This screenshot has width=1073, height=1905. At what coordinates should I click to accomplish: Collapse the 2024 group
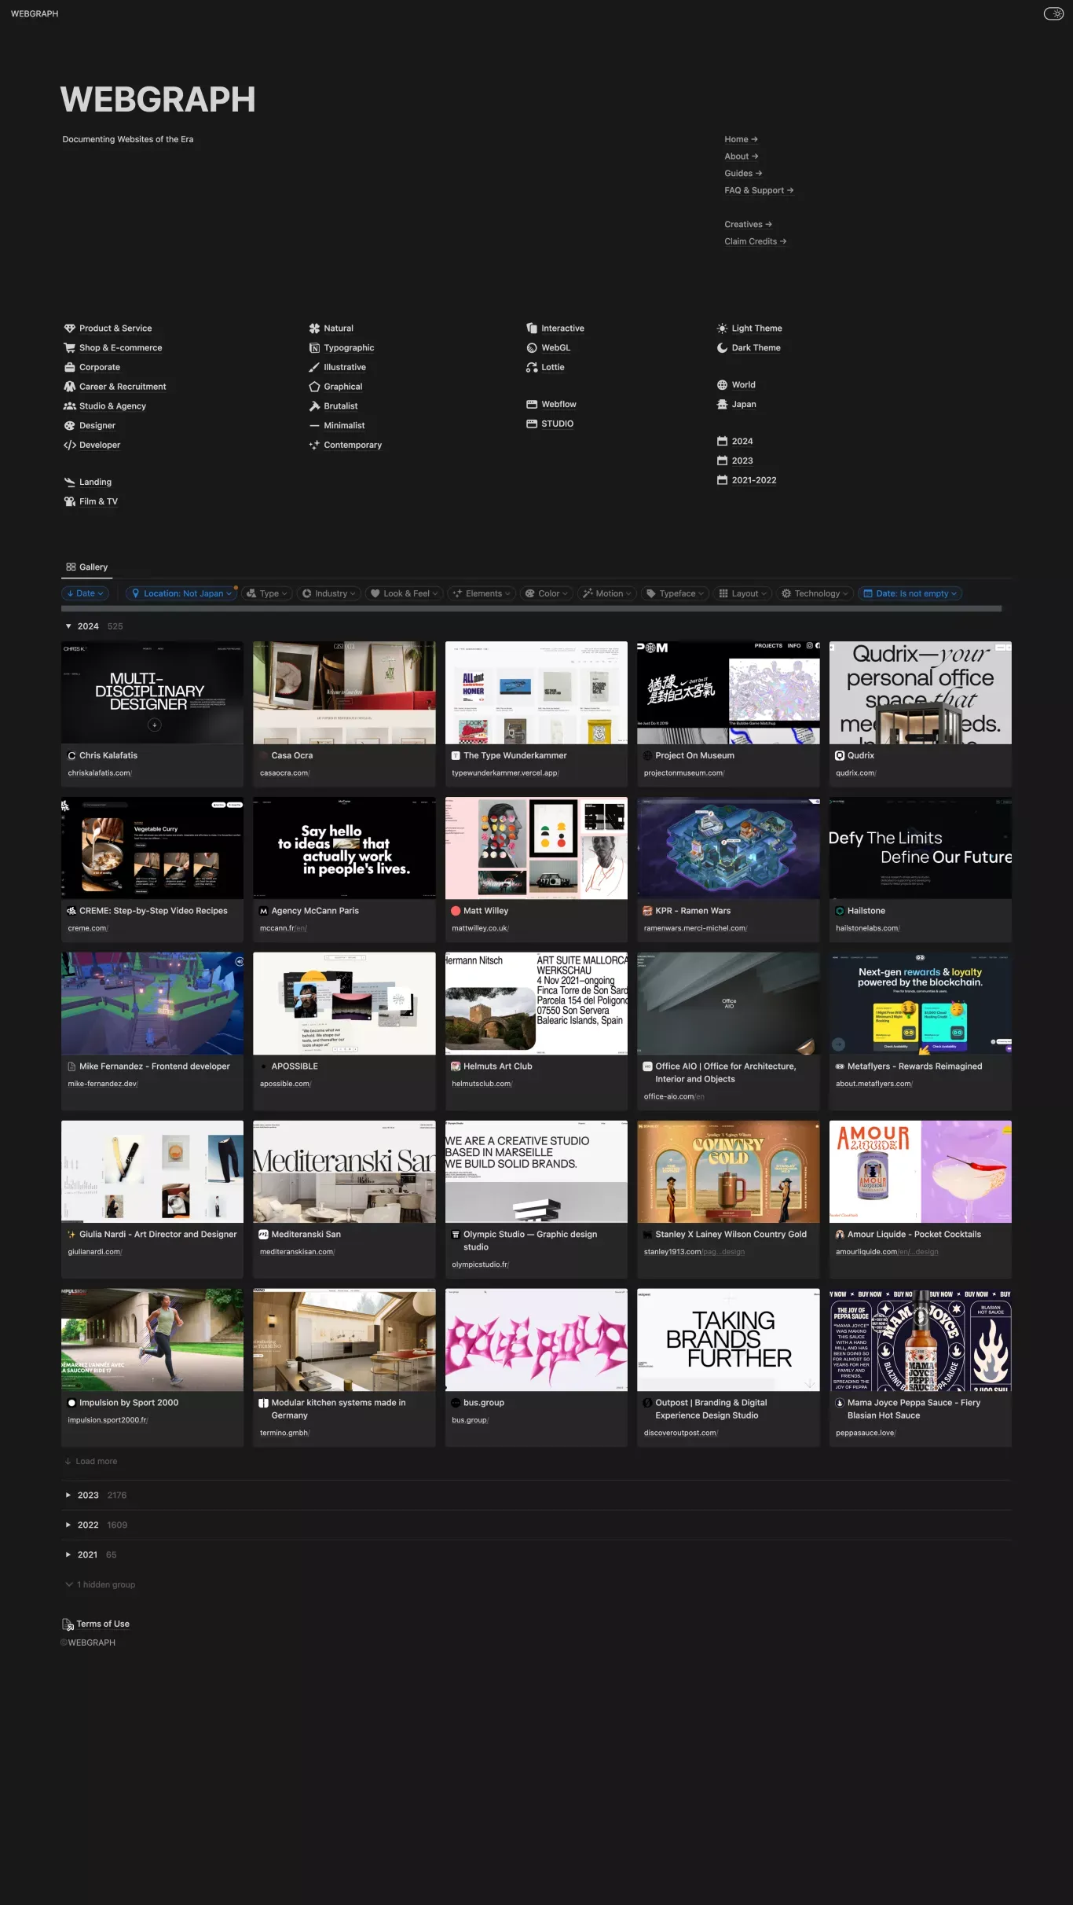68,626
